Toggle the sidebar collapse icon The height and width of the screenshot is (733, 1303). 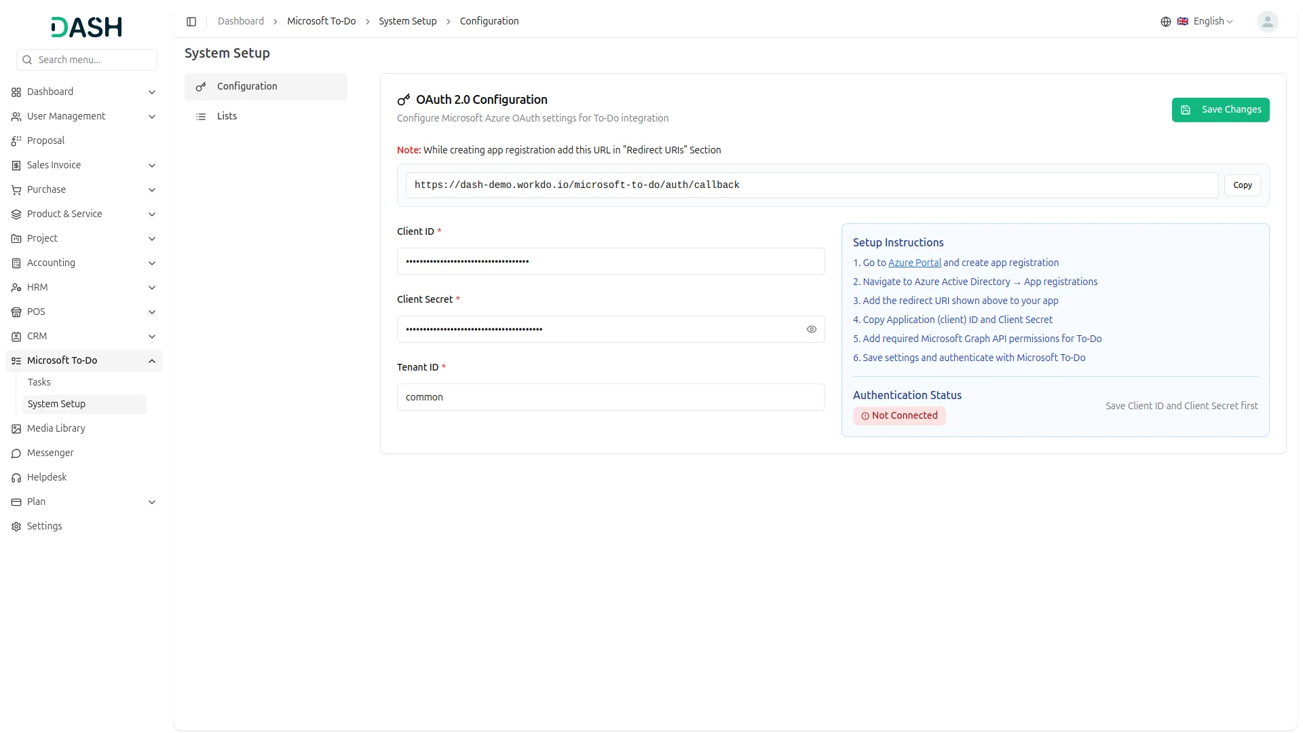191,22
